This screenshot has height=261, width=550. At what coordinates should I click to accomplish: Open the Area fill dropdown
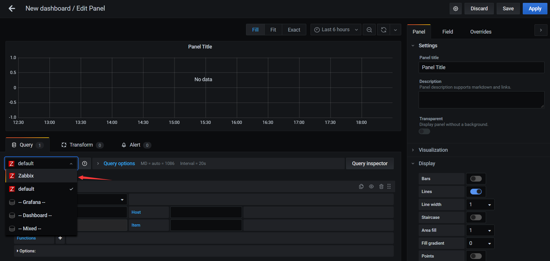click(x=480, y=230)
